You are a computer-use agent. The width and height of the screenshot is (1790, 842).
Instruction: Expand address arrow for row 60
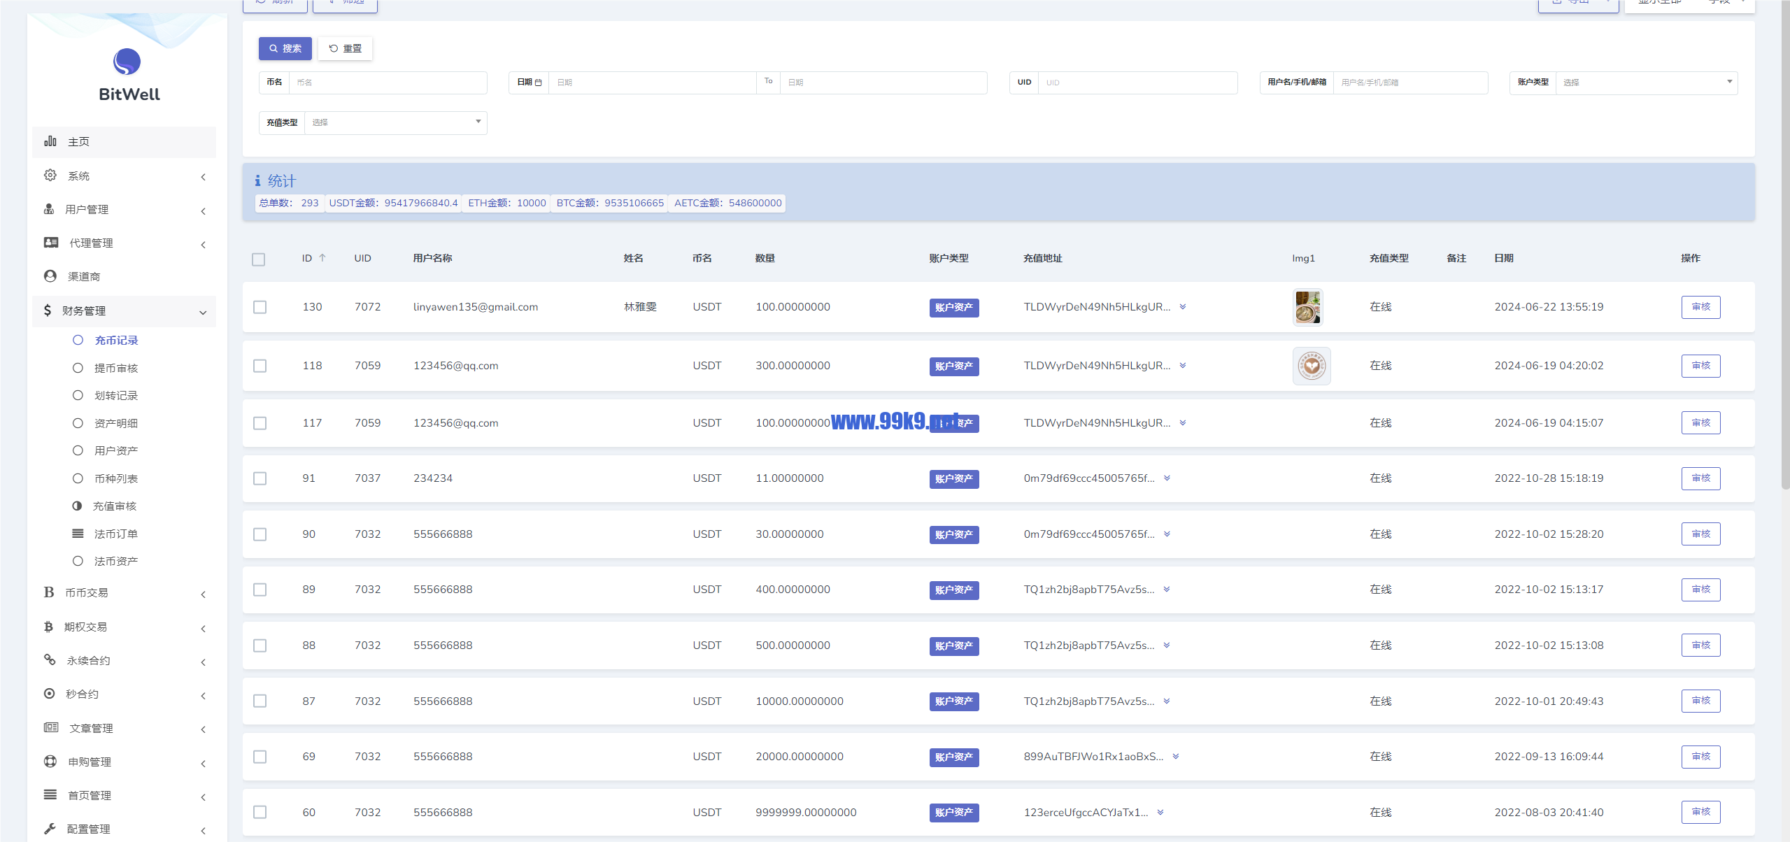[x=1160, y=813]
